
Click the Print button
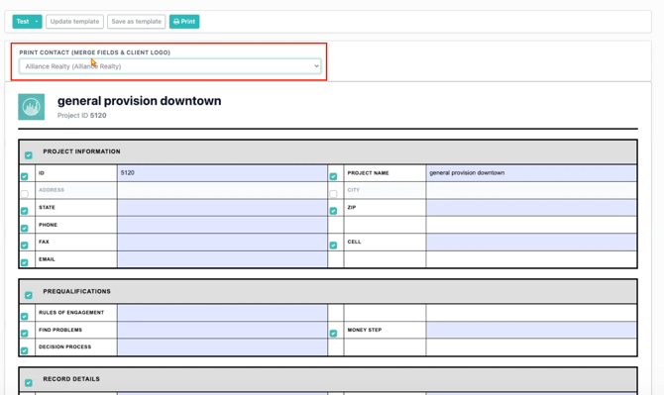(x=184, y=22)
